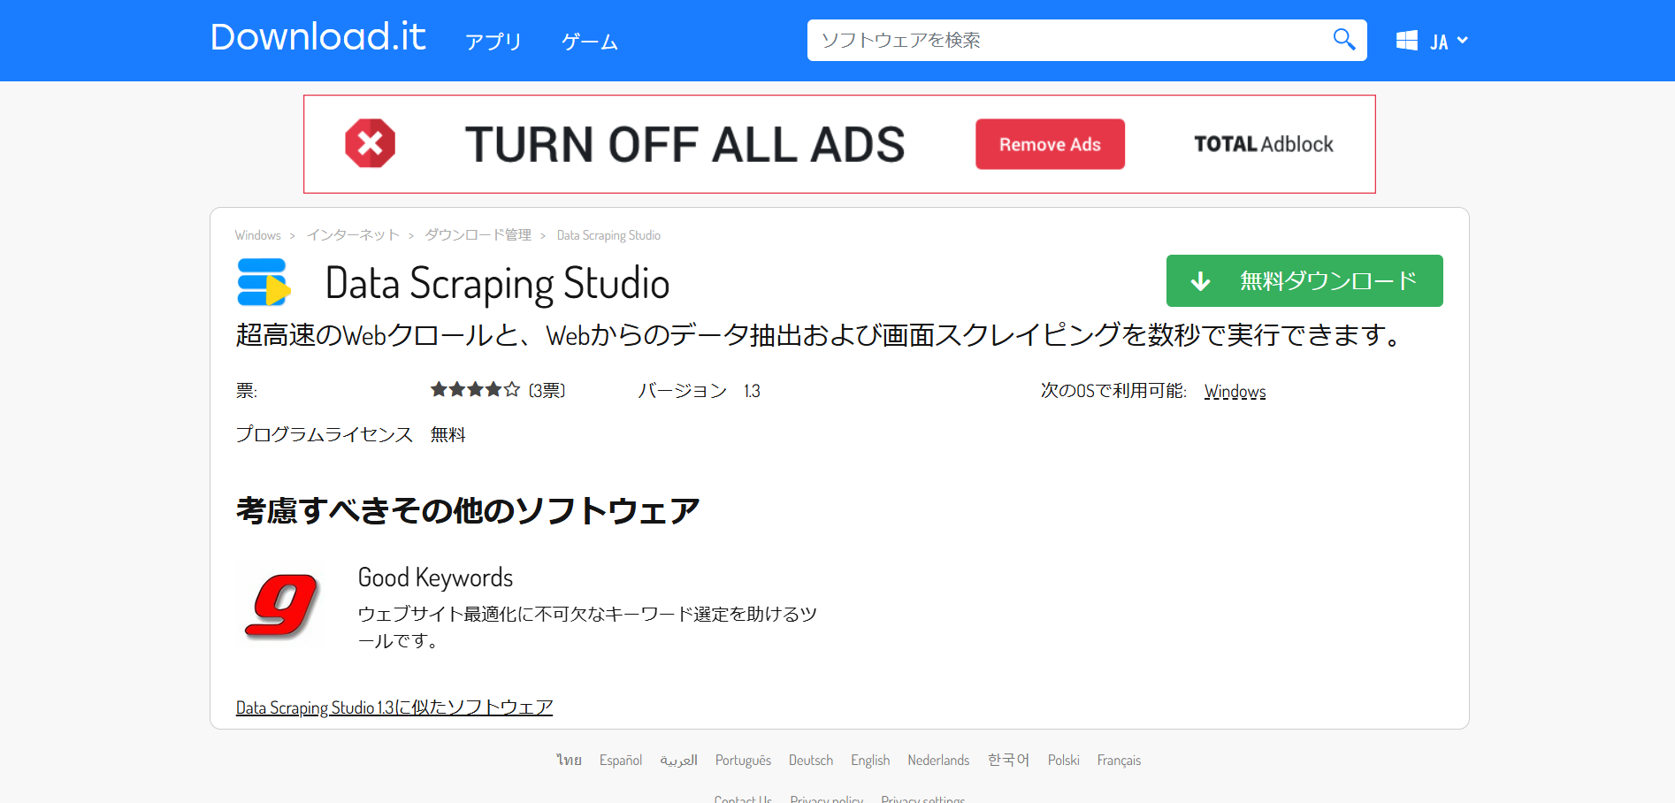The height and width of the screenshot is (803, 1675).
Task: Click the Remove Ads button
Action: coord(1049,143)
